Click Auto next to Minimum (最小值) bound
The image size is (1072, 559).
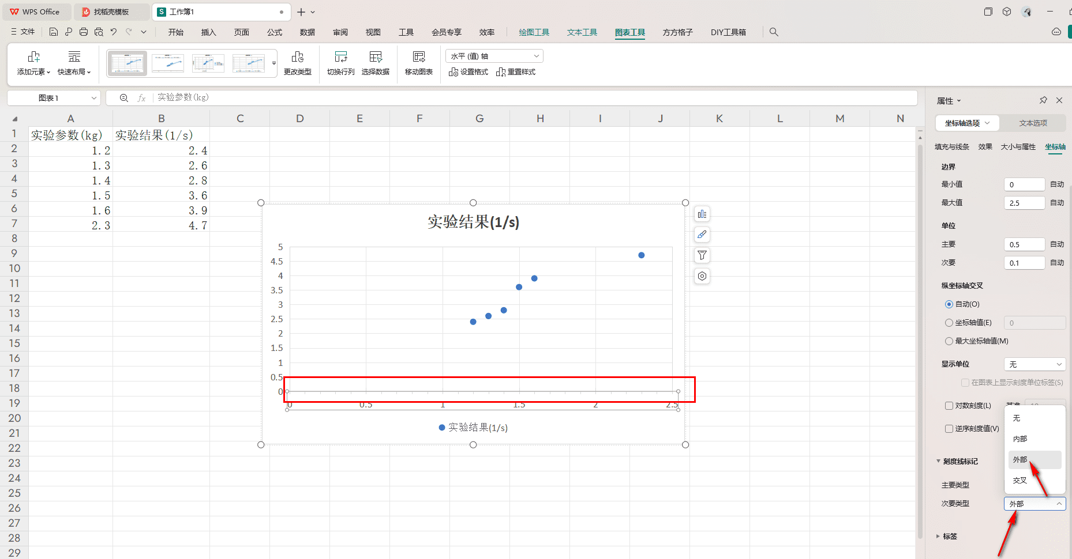pos(1057,184)
